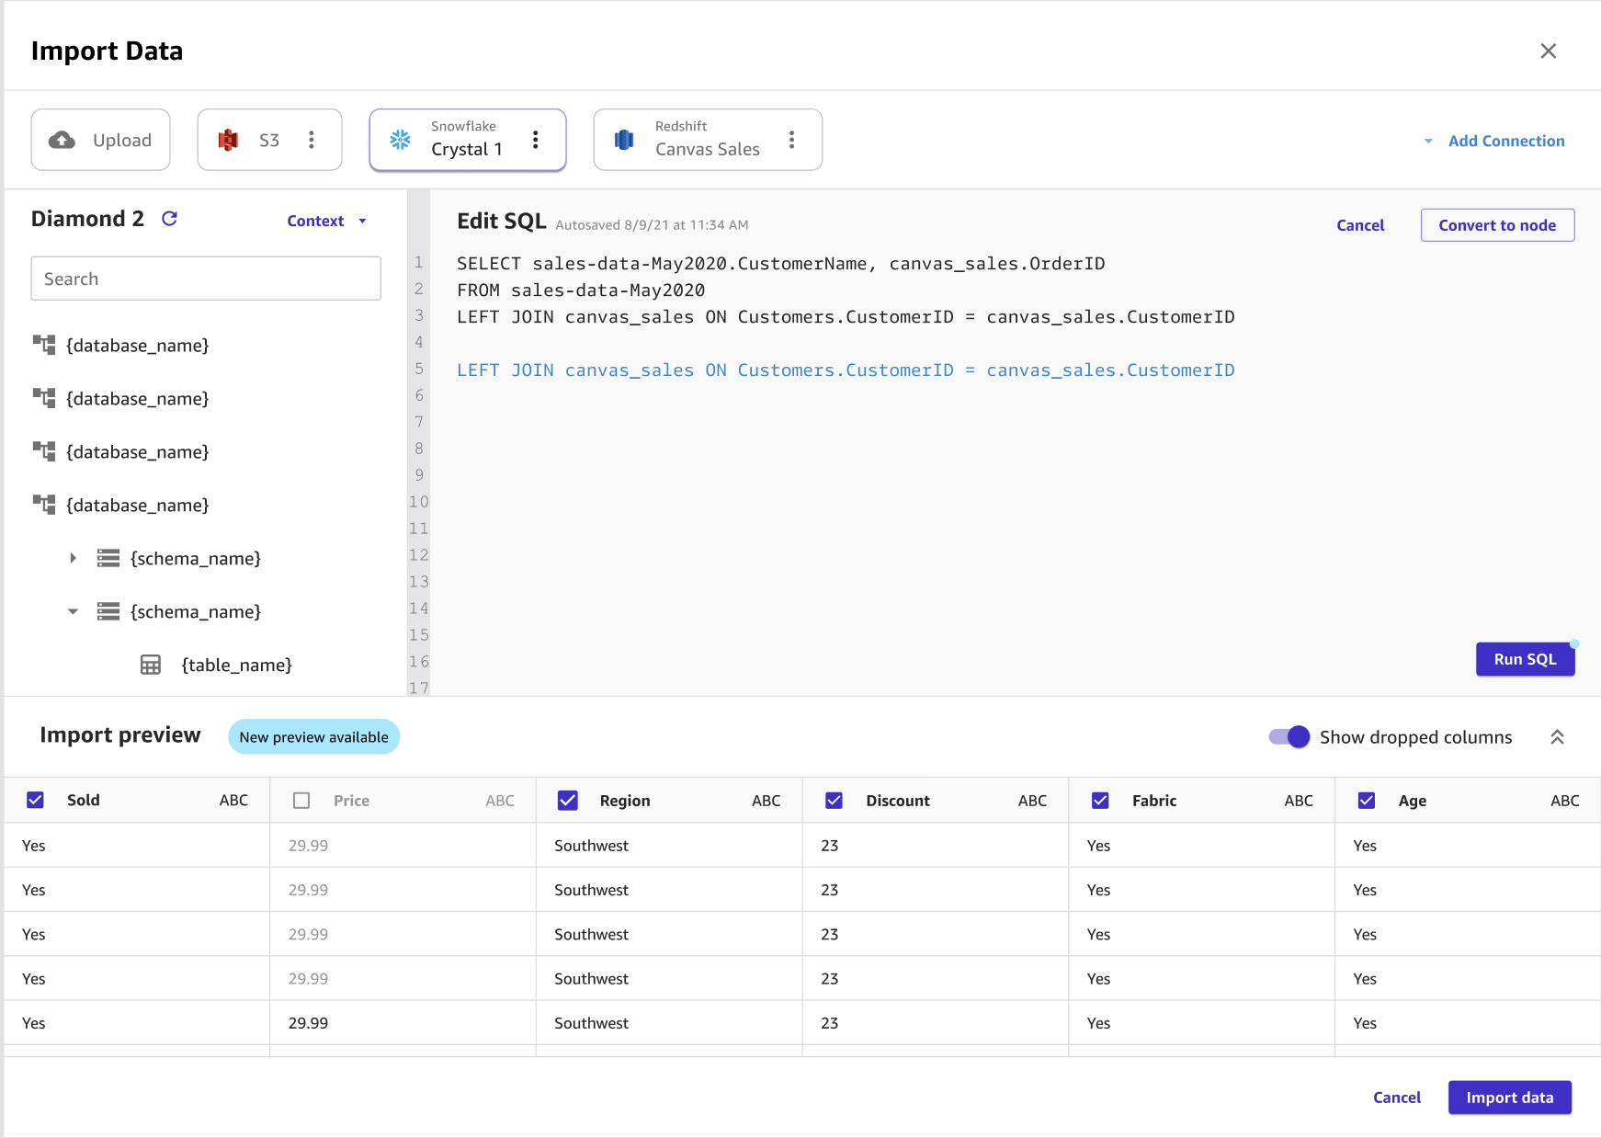1601x1138 pixels.
Task: Select the Upload cloud icon
Action: (61, 140)
